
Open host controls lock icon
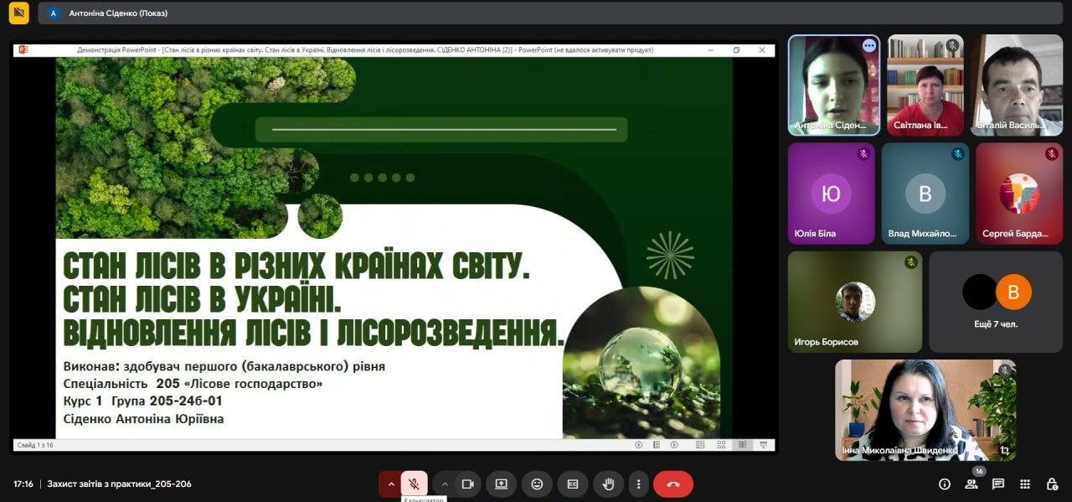pyautogui.click(x=1052, y=484)
